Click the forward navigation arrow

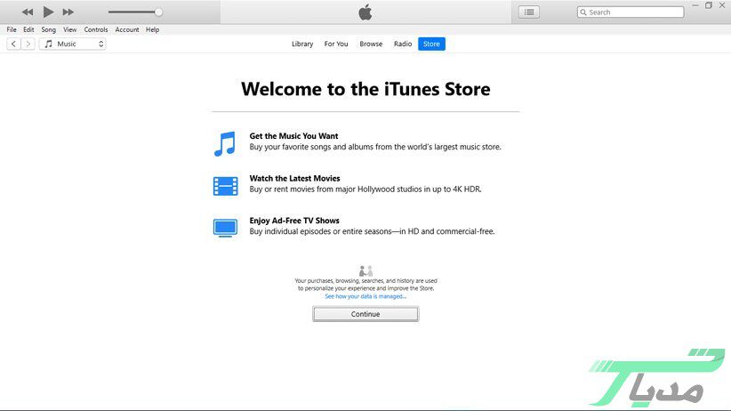pyautogui.click(x=28, y=44)
